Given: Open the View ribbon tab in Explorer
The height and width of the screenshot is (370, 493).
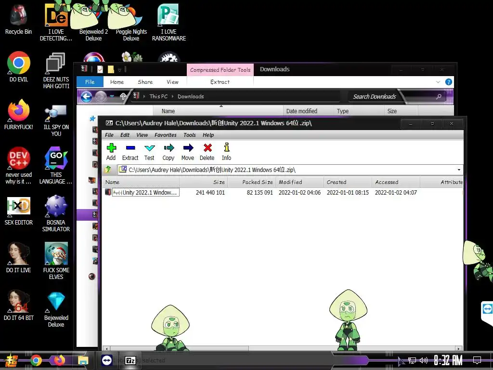Looking at the screenshot, I should pyautogui.click(x=173, y=82).
